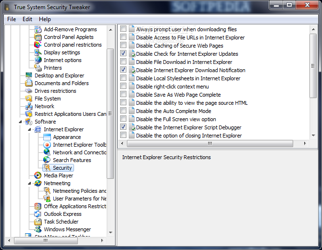The height and width of the screenshot is (250, 322).
Task: Click the Netmeeting Policies keys icon
Action: click(x=47, y=191)
